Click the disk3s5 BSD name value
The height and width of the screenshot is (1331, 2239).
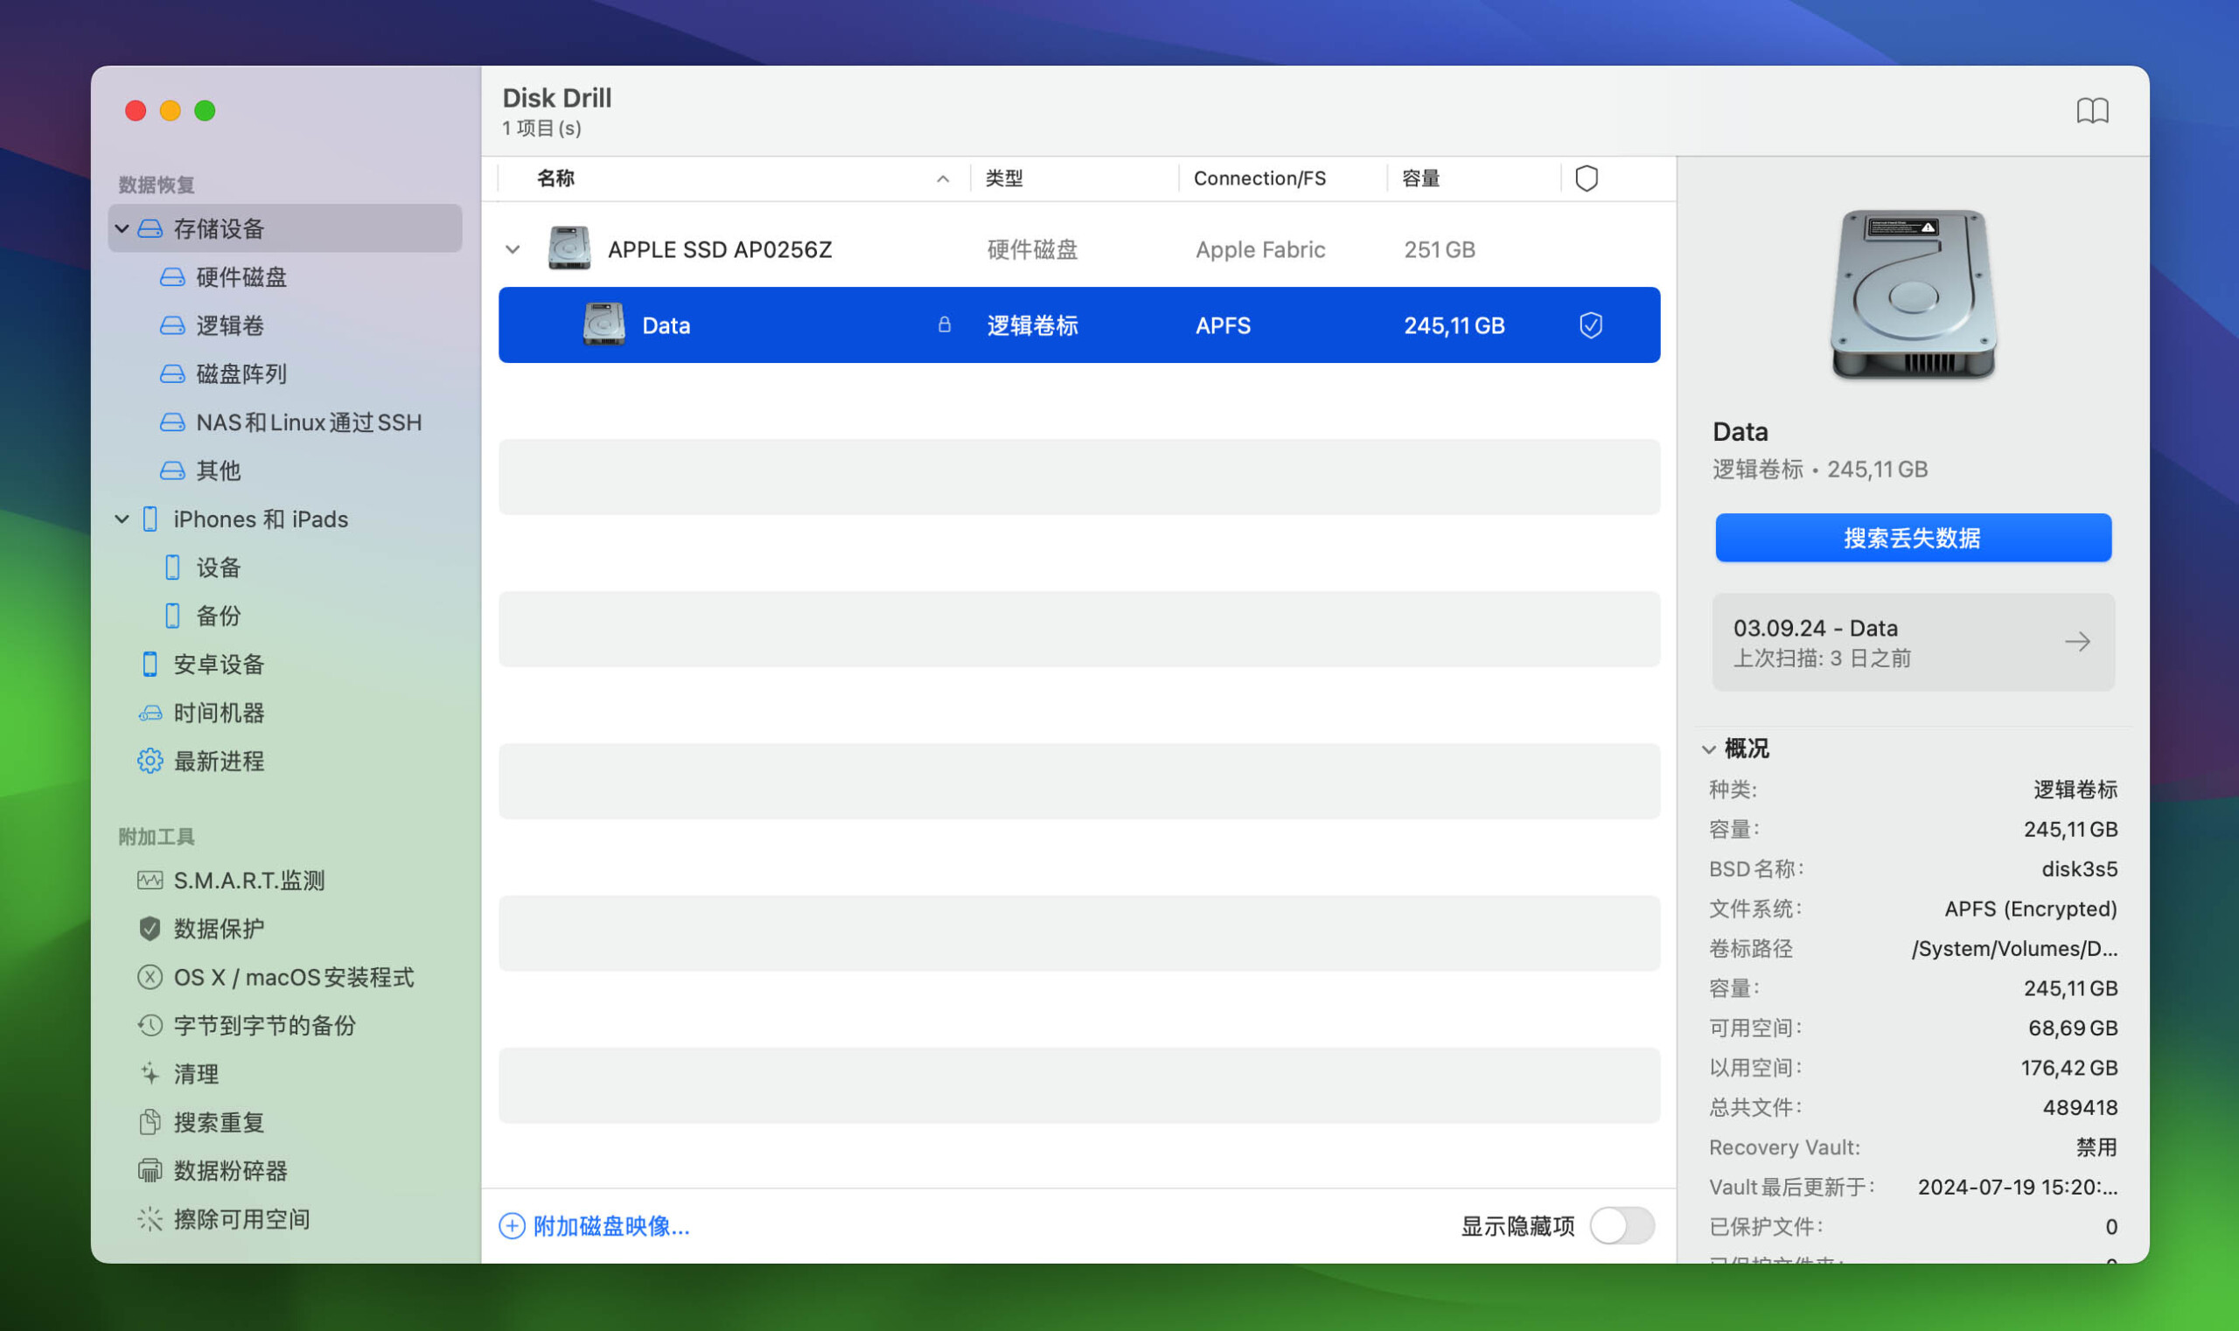point(2078,869)
